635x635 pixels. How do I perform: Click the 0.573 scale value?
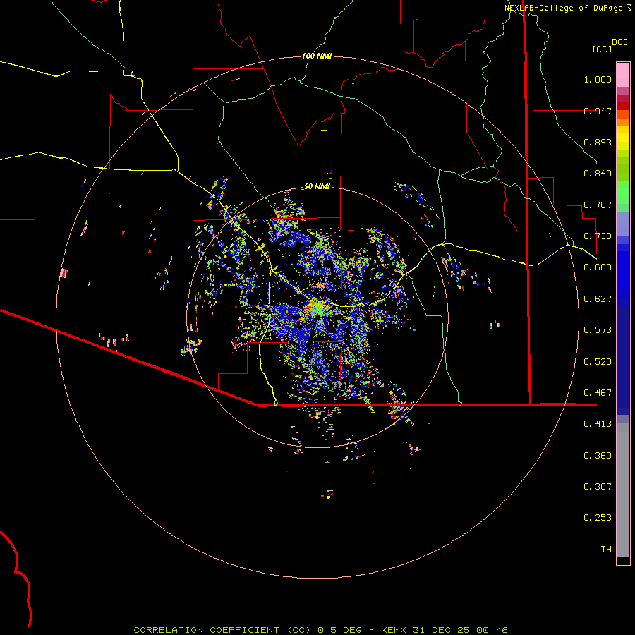[x=598, y=330]
